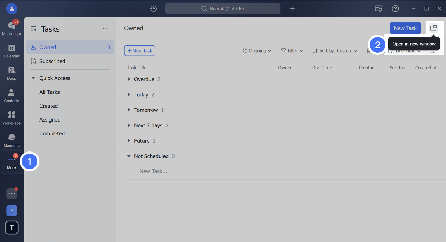Click the More sidebar icon with red badge
The height and width of the screenshot is (242, 446).
click(11, 161)
